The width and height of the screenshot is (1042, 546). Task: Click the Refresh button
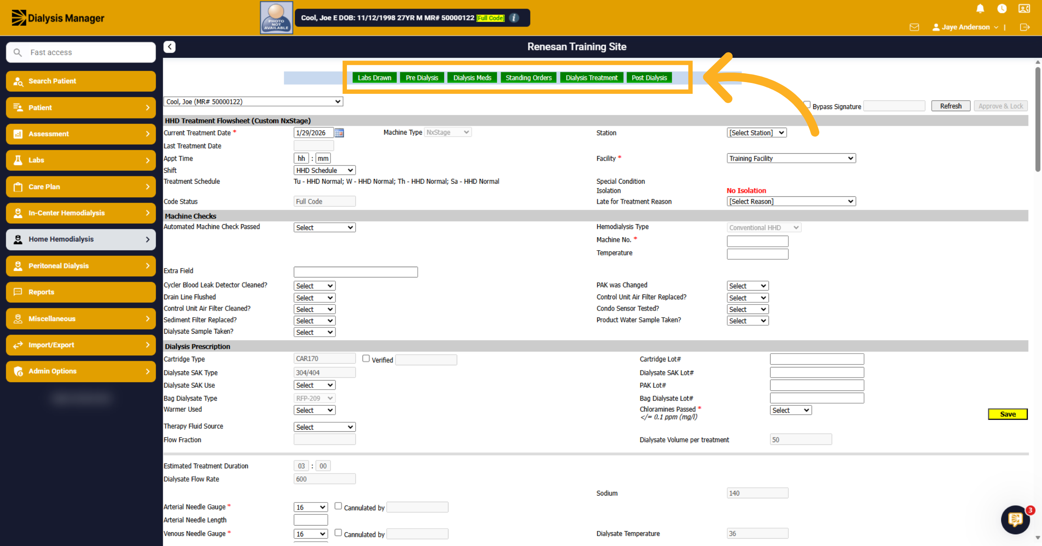pyautogui.click(x=951, y=106)
